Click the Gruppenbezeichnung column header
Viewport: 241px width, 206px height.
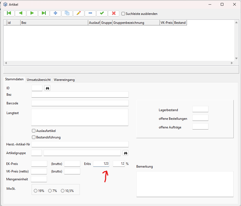click(136, 23)
